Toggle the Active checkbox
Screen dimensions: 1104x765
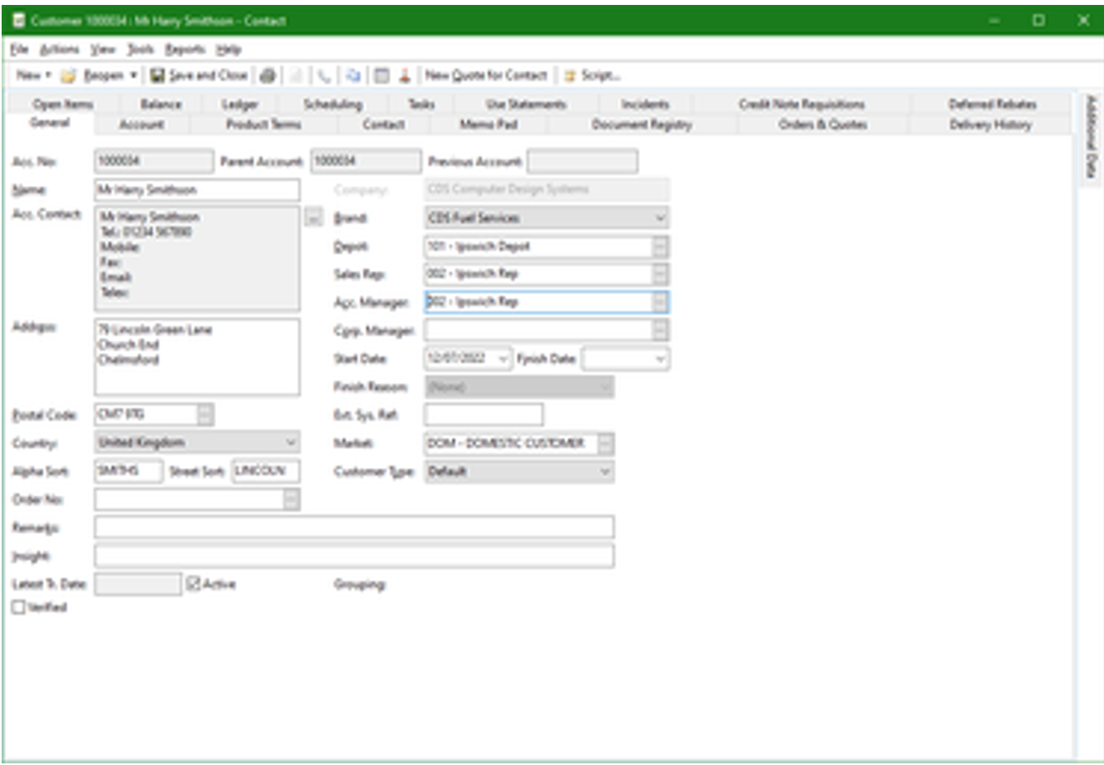click(193, 584)
